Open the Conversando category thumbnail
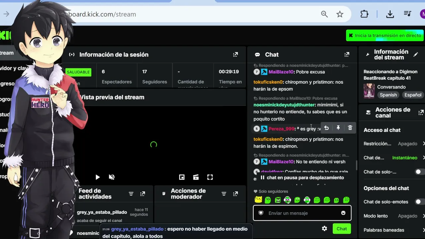This screenshot has height=239, width=425. [x=369, y=91]
